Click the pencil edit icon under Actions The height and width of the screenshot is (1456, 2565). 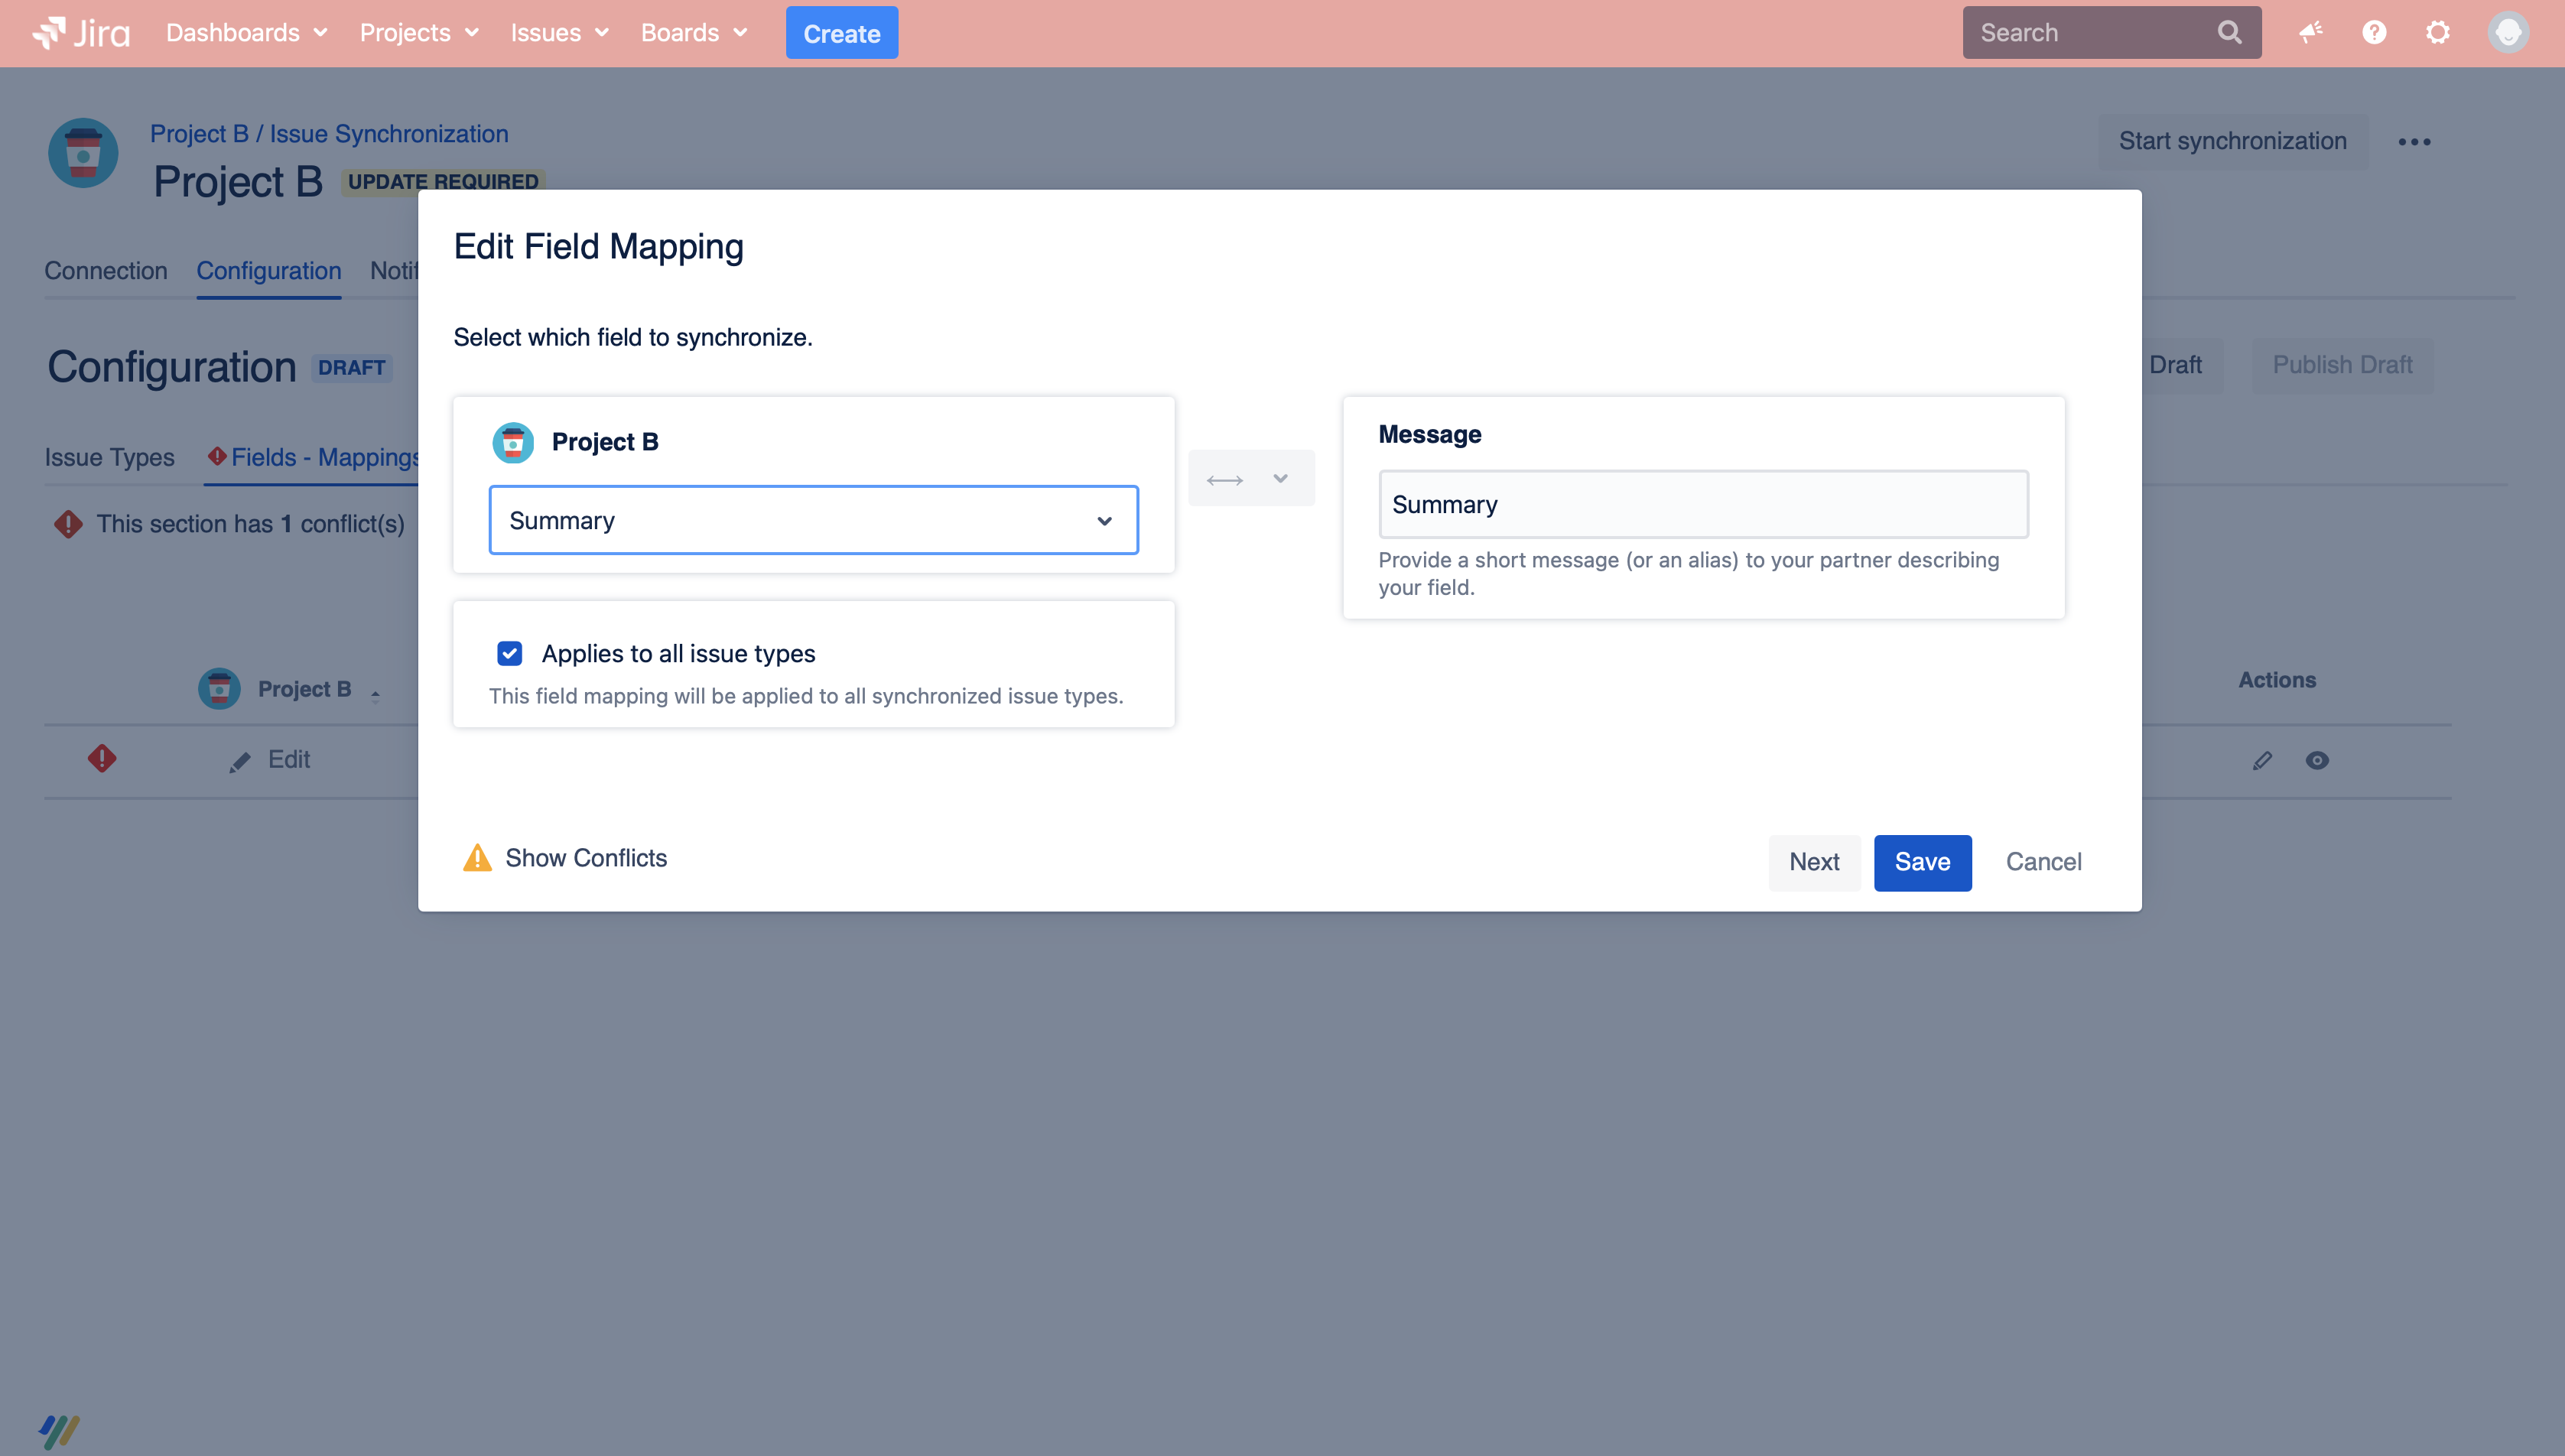2263,760
